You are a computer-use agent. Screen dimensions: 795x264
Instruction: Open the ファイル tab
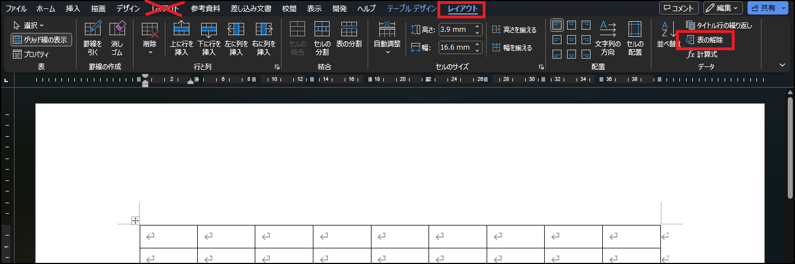click(x=16, y=8)
